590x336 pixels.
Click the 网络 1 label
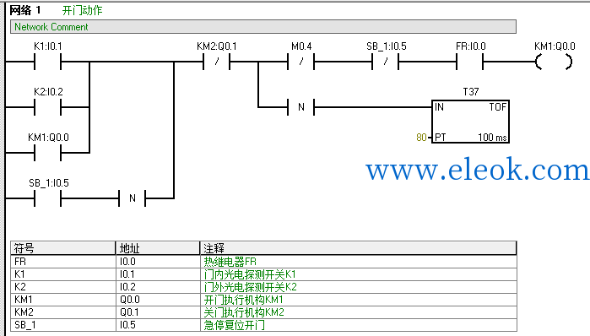coord(24,10)
